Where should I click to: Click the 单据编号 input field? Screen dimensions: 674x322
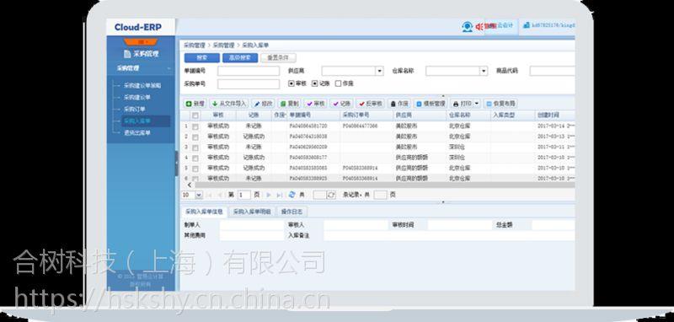click(249, 72)
